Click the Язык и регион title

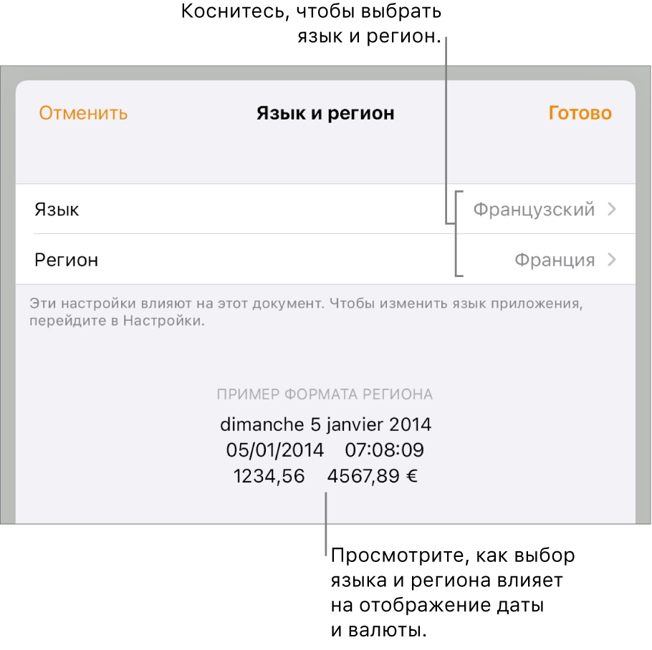[325, 113]
